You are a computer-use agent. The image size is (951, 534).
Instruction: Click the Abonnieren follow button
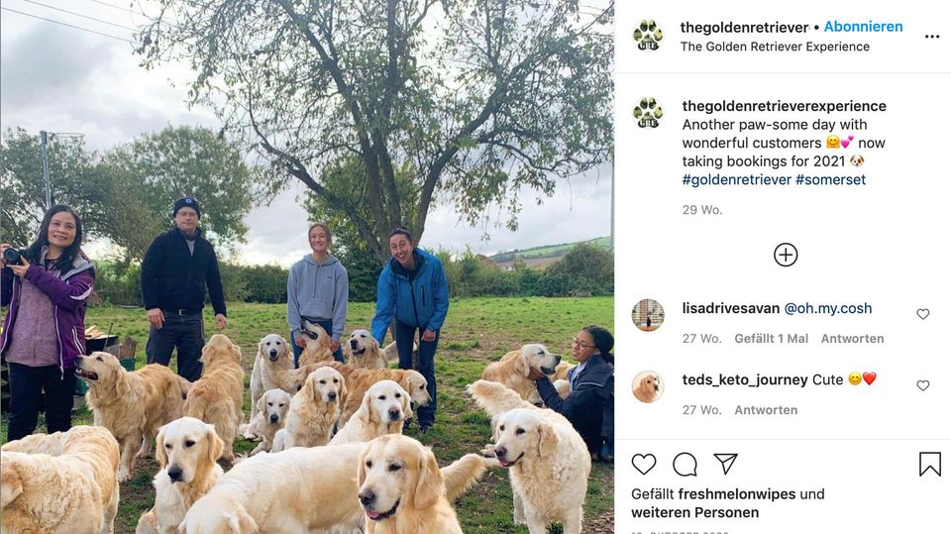point(863,27)
